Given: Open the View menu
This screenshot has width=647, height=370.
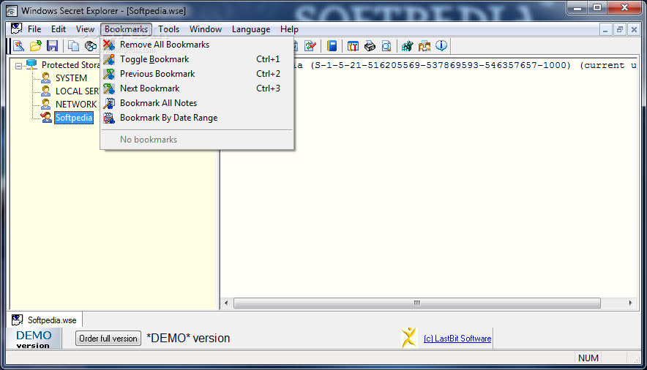Looking at the screenshot, I should [x=85, y=29].
